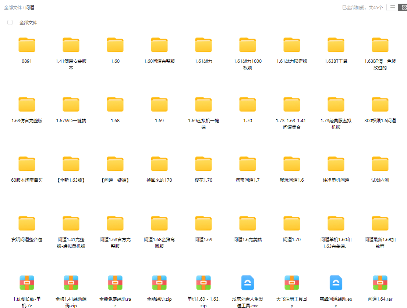Open the 贪玩问道整合包 folder
Screen dimensions: 407x308
(x=27, y=223)
